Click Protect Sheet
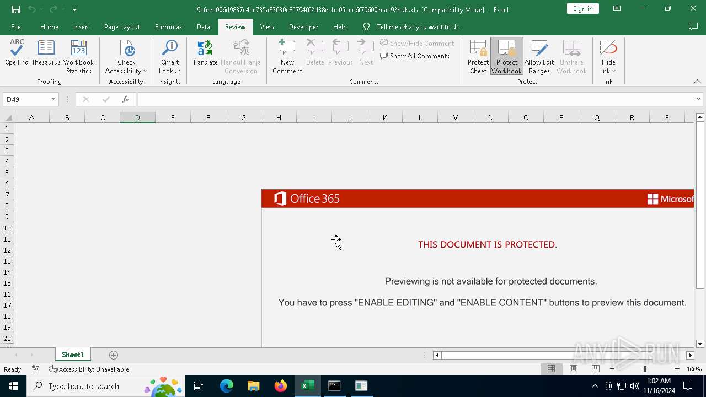Screen dimensions: 706x397 (478, 57)
